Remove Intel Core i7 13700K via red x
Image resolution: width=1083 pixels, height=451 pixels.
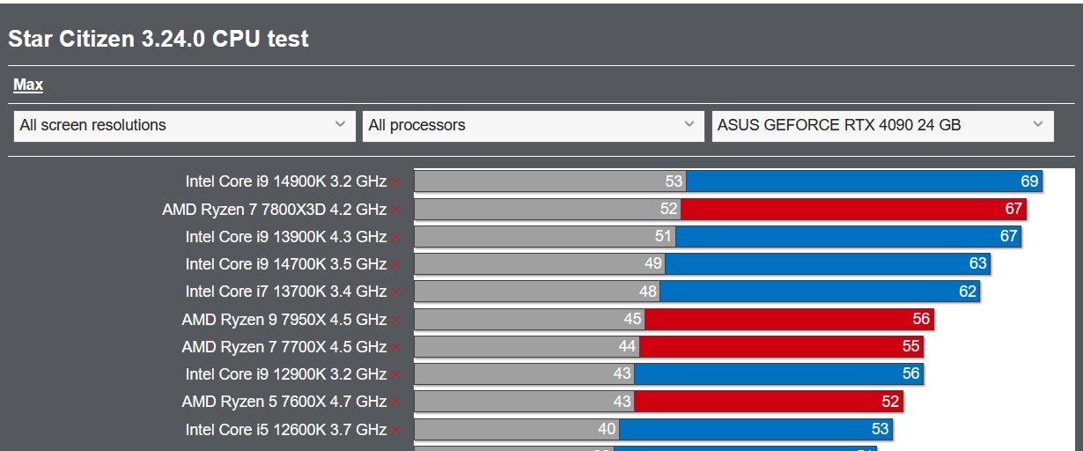(396, 292)
